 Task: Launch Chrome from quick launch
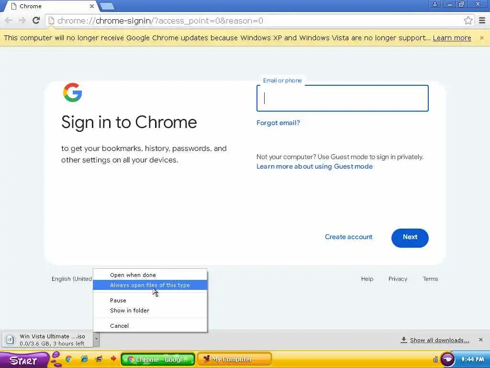[68, 359]
